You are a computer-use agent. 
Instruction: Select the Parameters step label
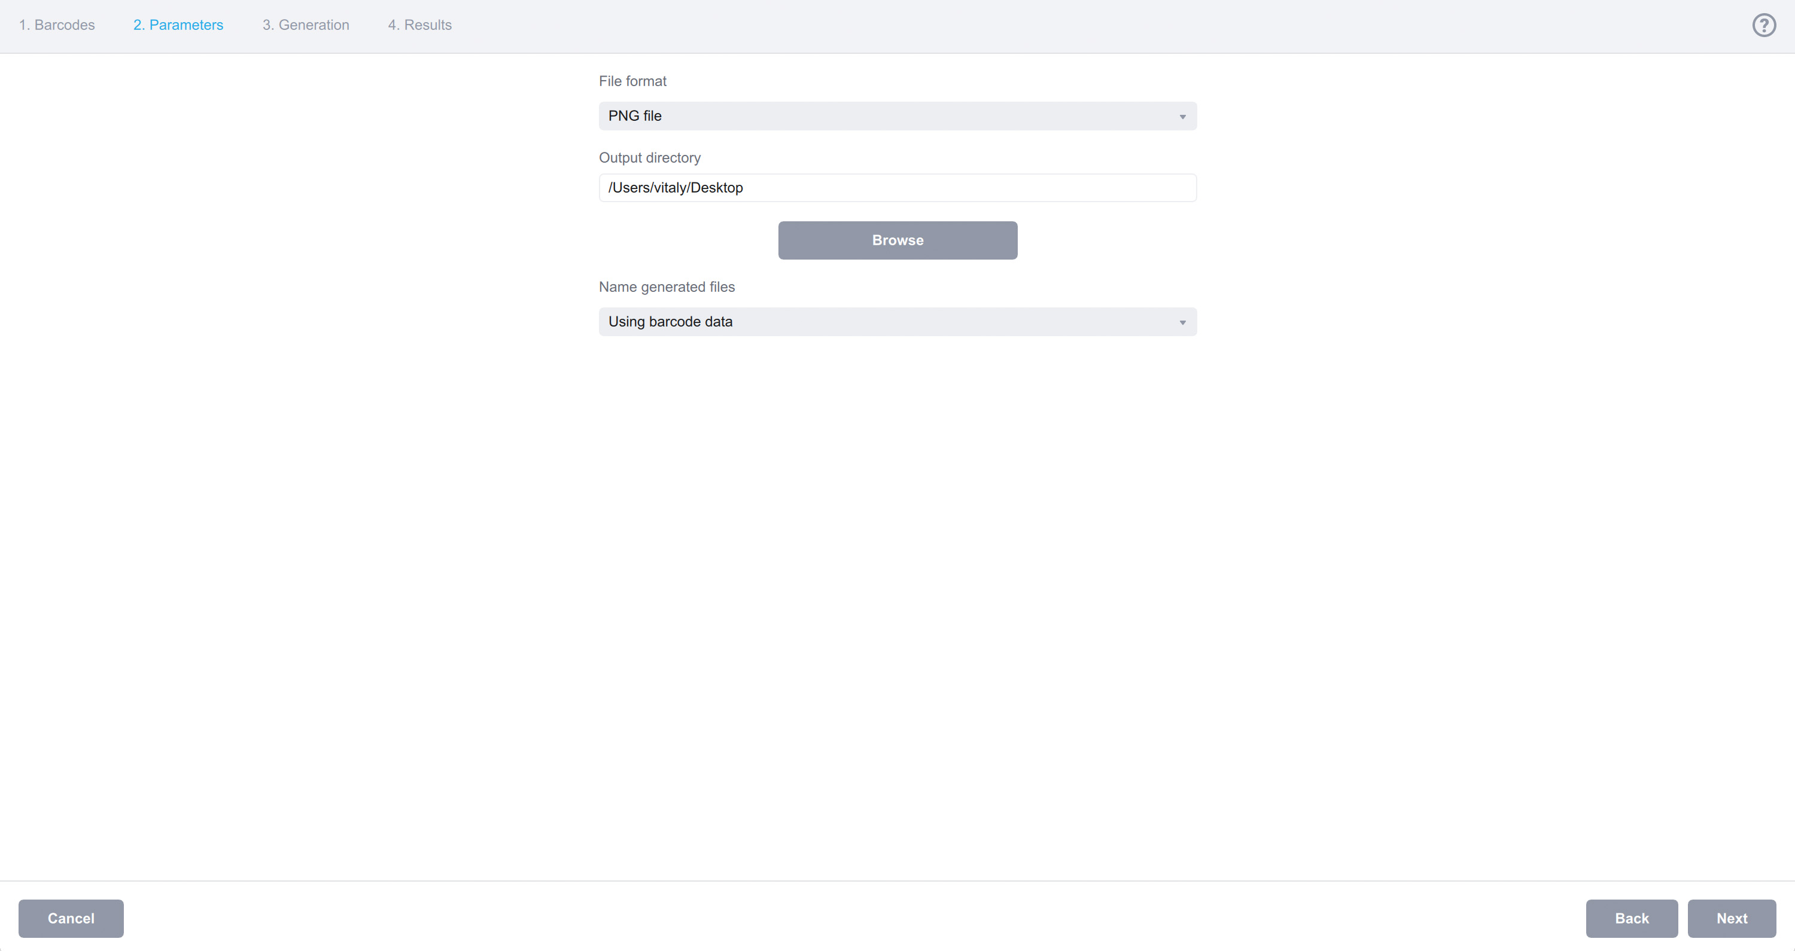[x=178, y=25]
